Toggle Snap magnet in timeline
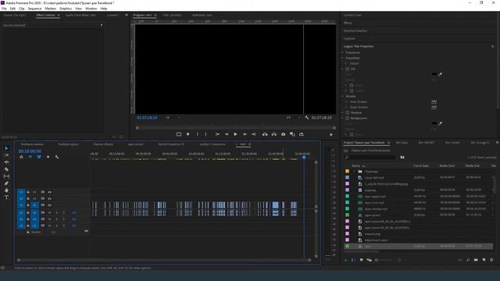 pyautogui.click(x=30, y=157)
